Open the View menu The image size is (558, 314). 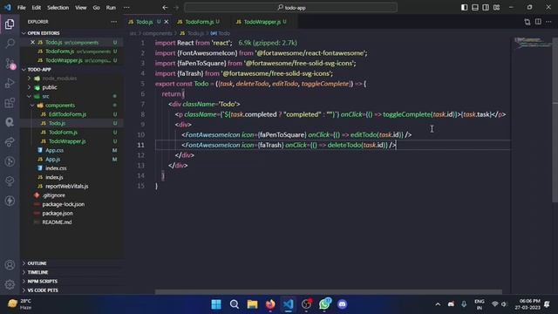81,7
